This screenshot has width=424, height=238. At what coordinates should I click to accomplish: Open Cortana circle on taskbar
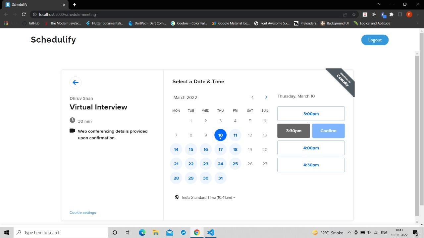pos(115,232)
